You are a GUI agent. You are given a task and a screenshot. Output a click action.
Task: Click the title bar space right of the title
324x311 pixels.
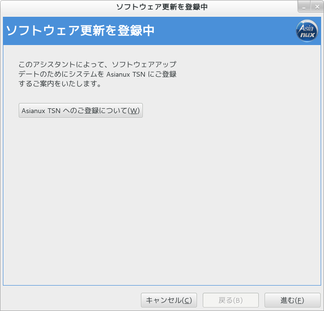tap(249, 7)
